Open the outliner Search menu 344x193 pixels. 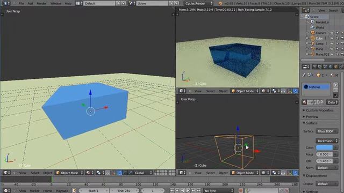click(x=333, y=10)
